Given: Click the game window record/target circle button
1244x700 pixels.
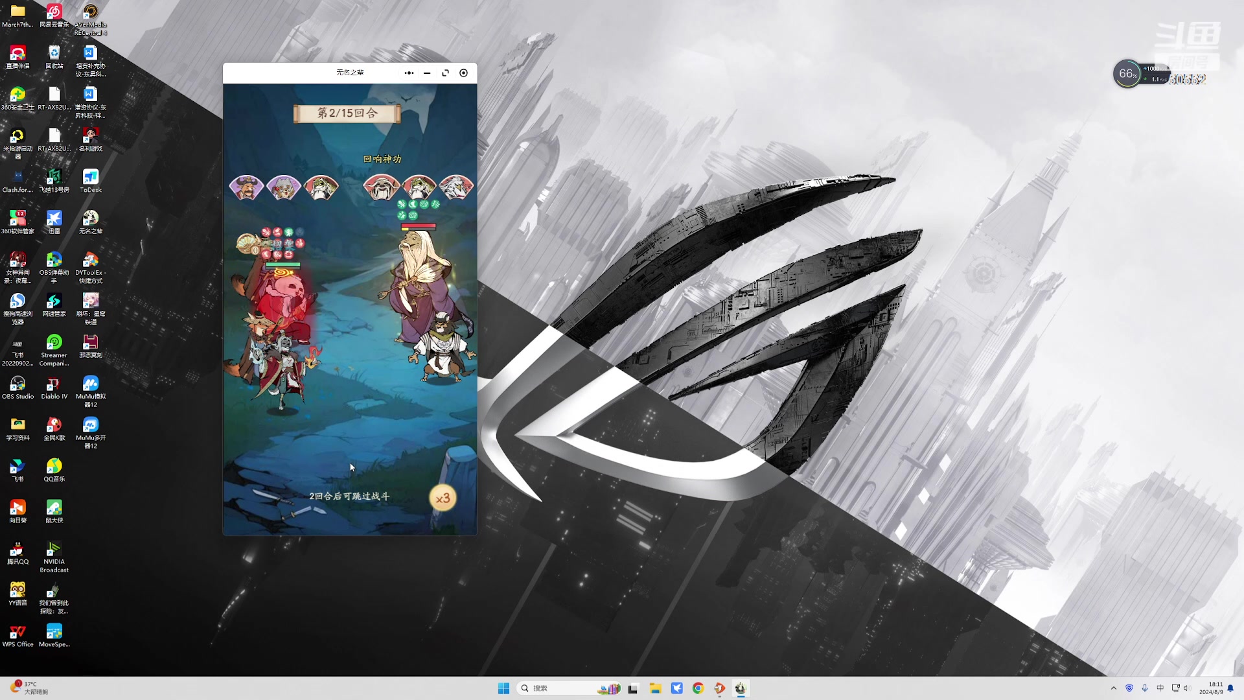Looking at the screenshot, I should pyautogui.click(x=463, y=73).
